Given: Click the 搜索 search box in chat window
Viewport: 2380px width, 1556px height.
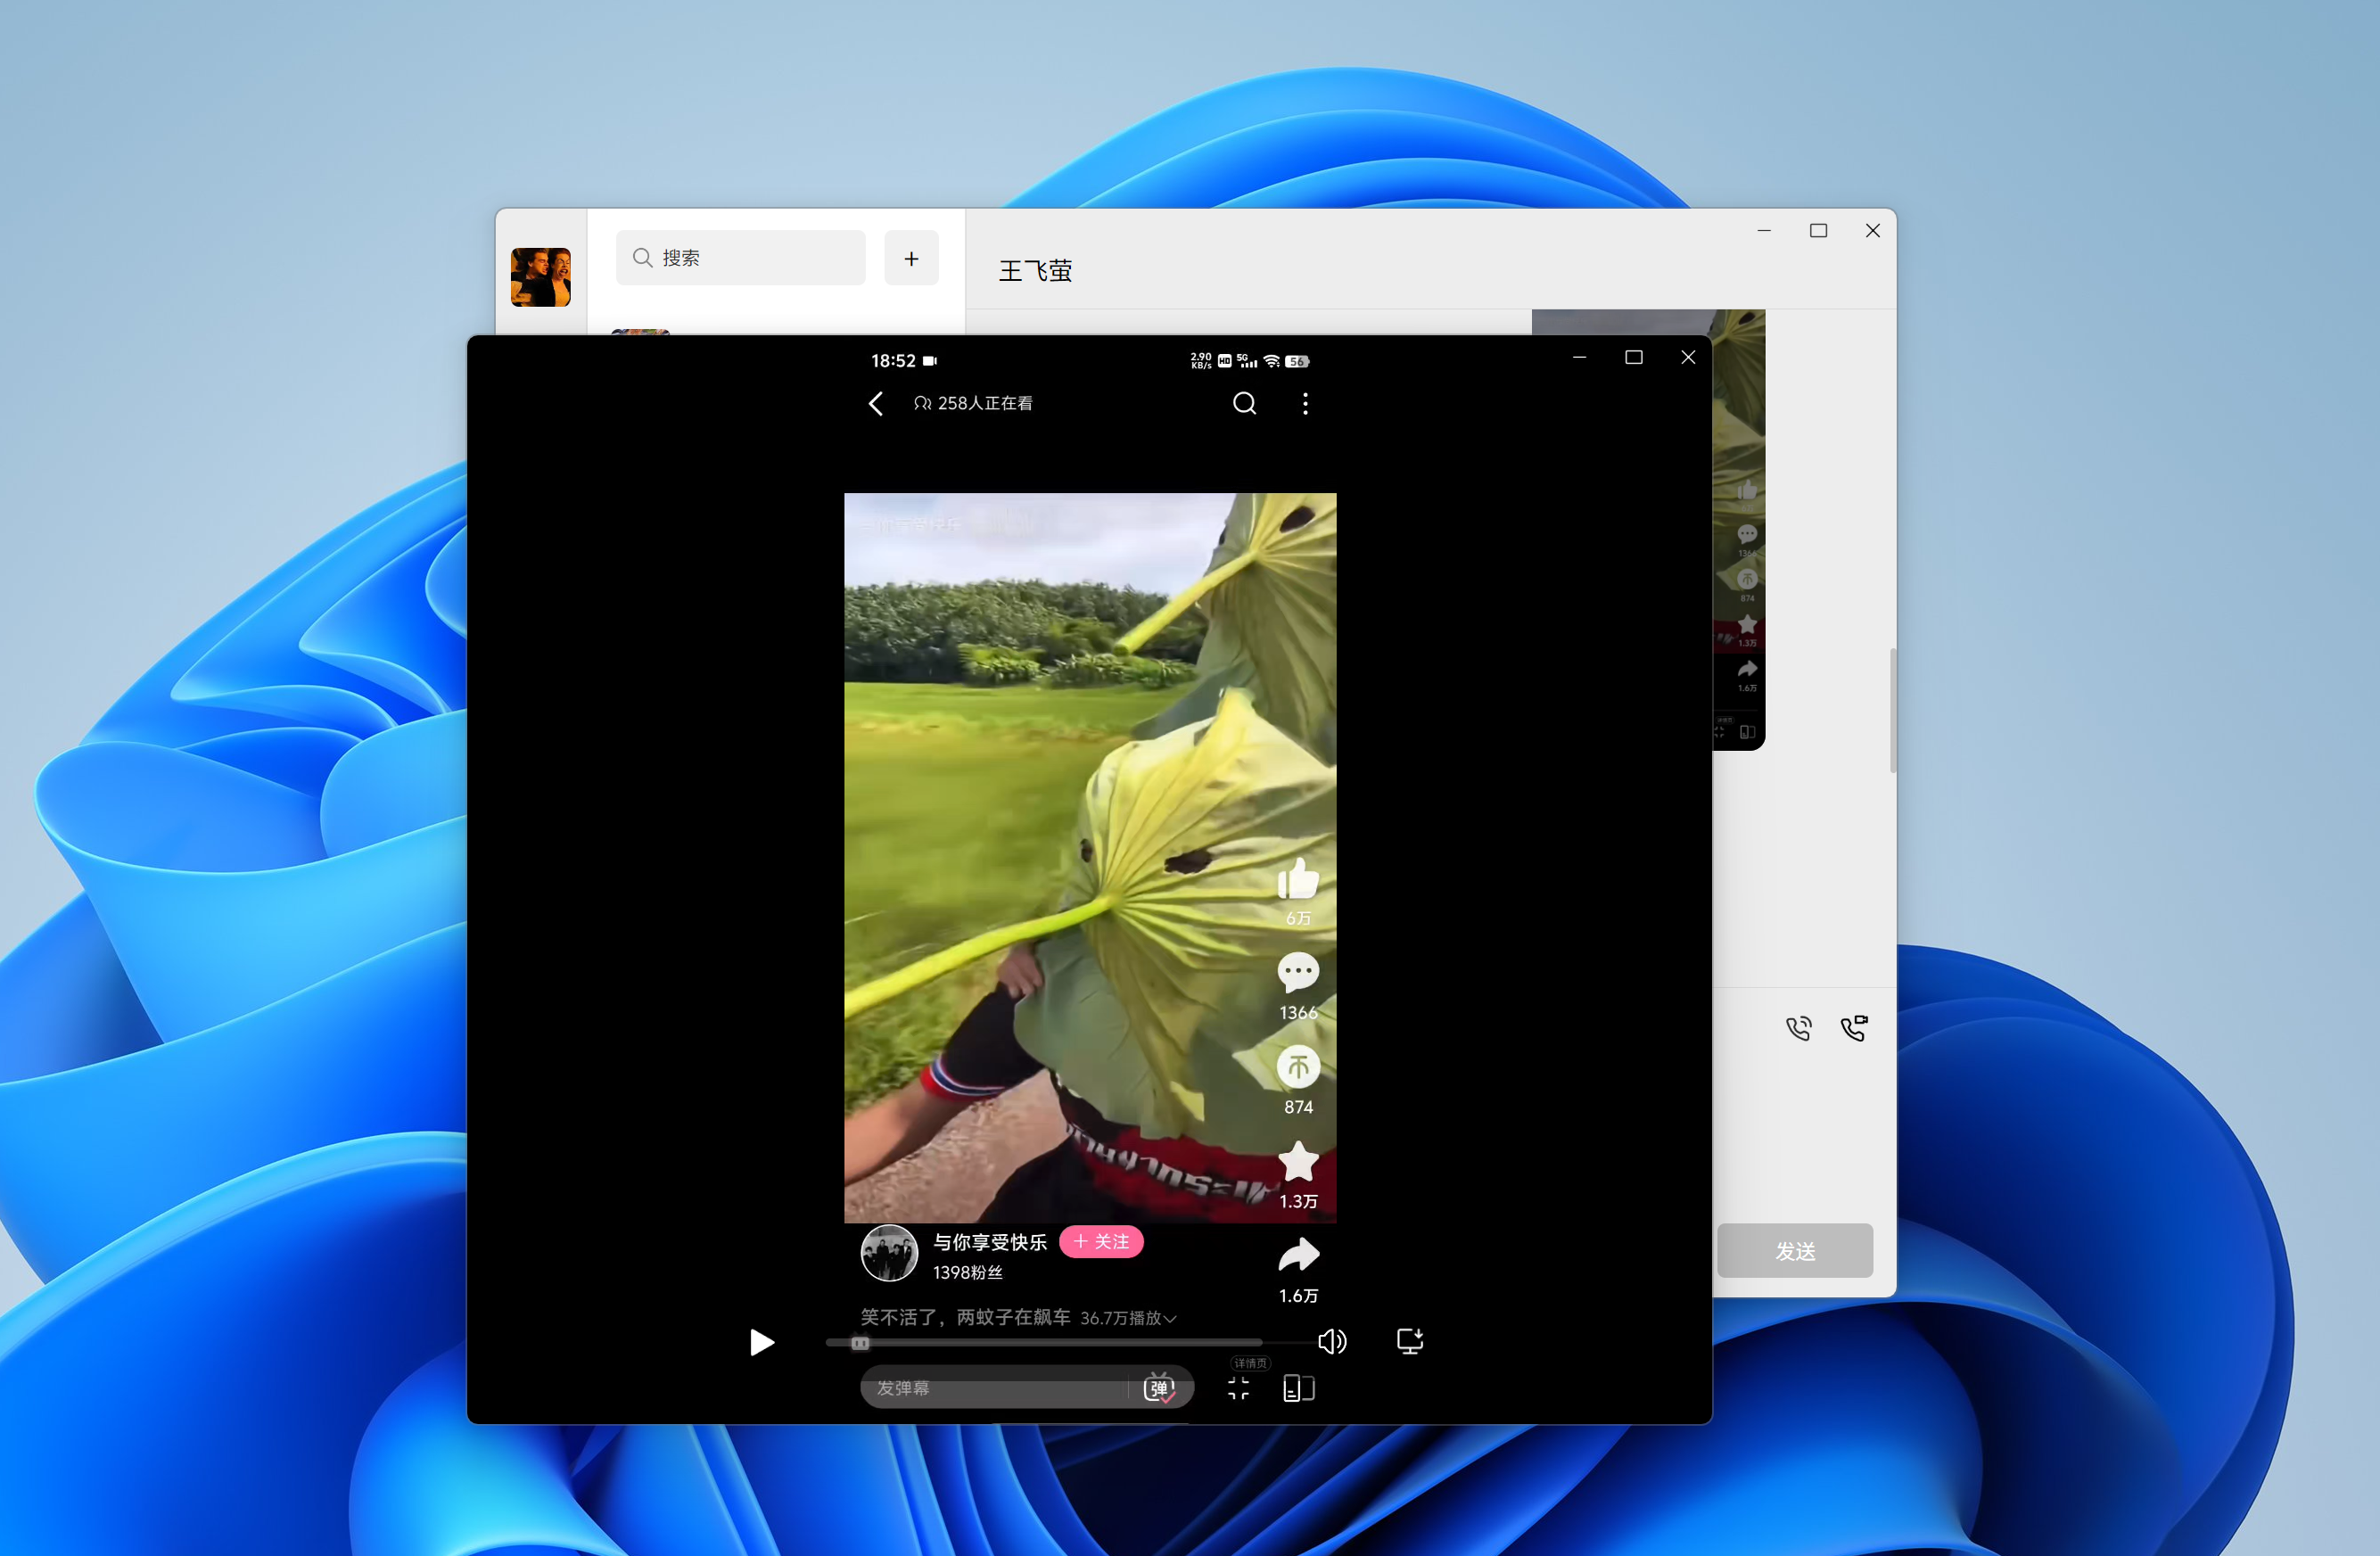Looking at the screenshot, I should (741, 258).
